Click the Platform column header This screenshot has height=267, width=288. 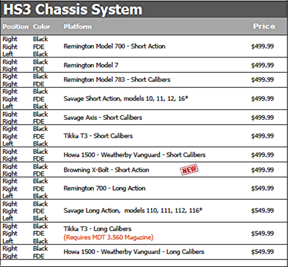(x=78, y=27)
